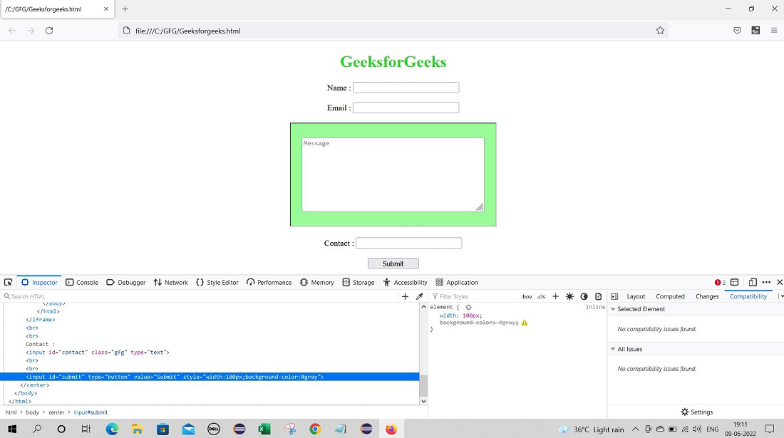Open the Performance tab
The width and height of the screenshot is (784, 438).
(269, 283)
